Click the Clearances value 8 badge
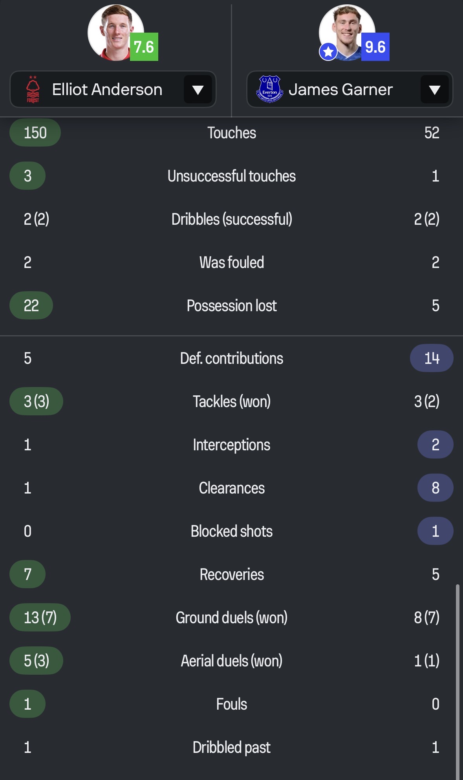The height and width of the screenshot is (780, 463). 435,488
